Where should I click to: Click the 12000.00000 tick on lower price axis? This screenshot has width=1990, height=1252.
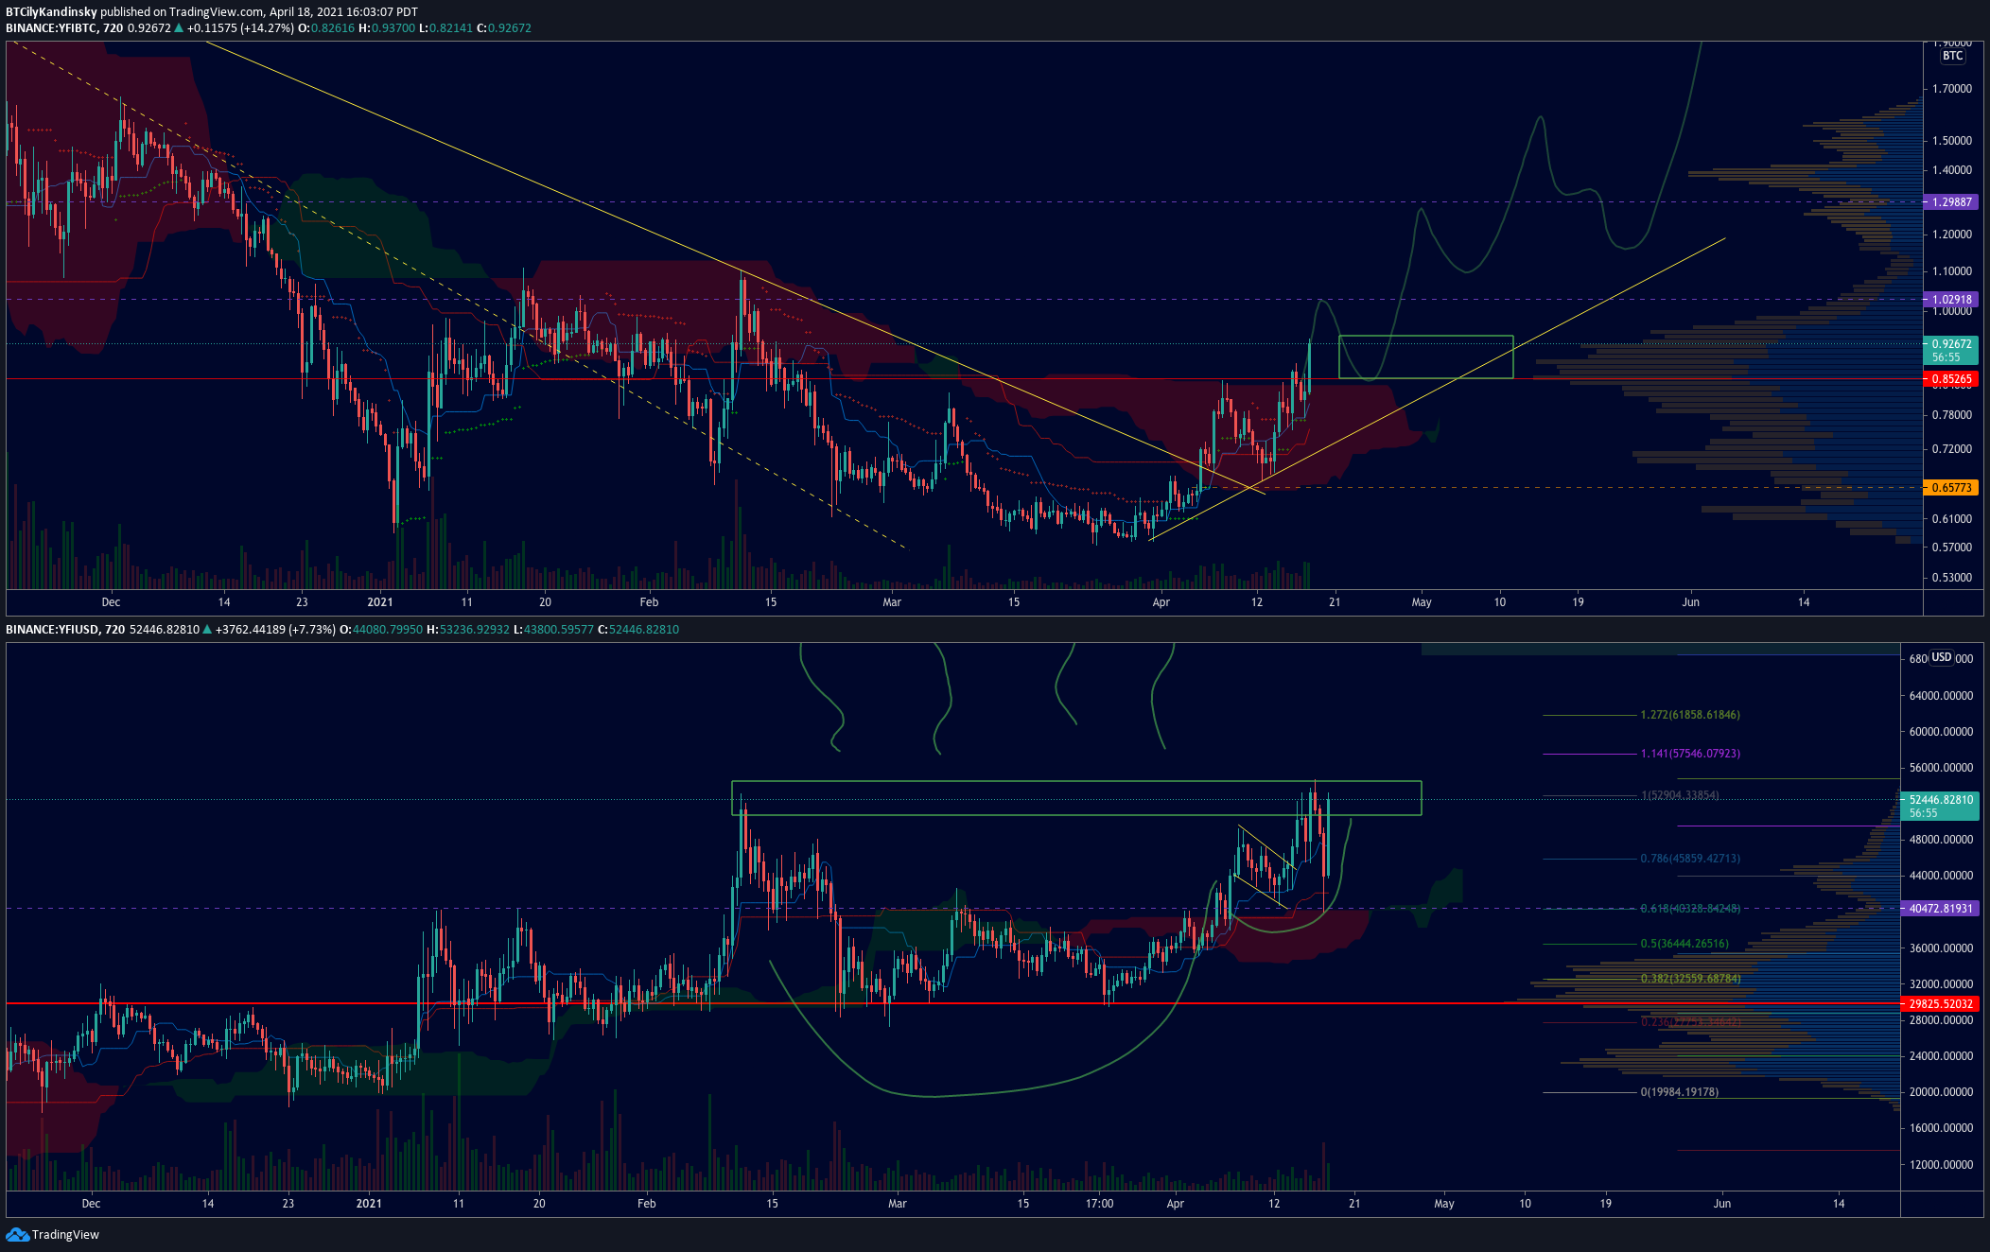[x=1941, y=1165]
